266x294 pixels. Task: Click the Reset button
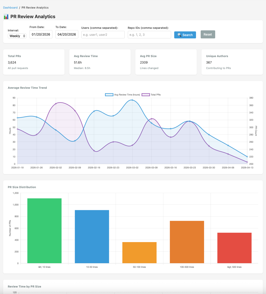tap(208, 35)
